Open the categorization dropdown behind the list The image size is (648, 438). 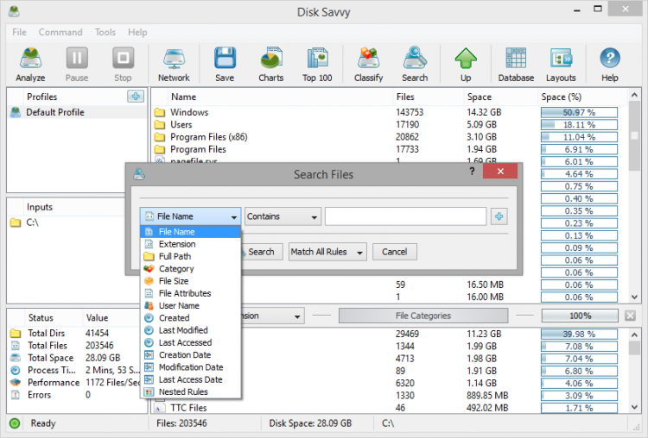tap(296, 316)
